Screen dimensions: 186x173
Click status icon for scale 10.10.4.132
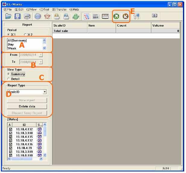[x=39, y=129]
